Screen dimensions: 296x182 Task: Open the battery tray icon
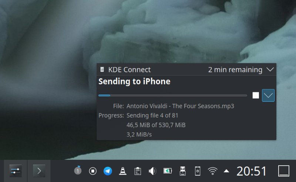point(168,171)
